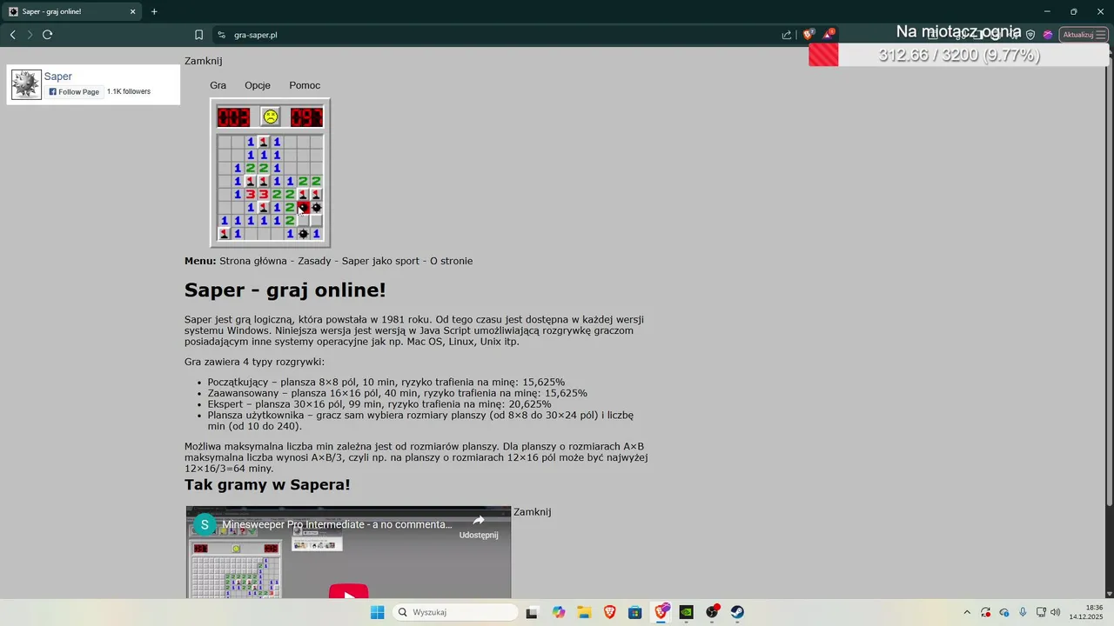Viewport: 1114px width, 626px height.
Task: Open Microsoft Store from the taskbar
Action: click(634, 612)
